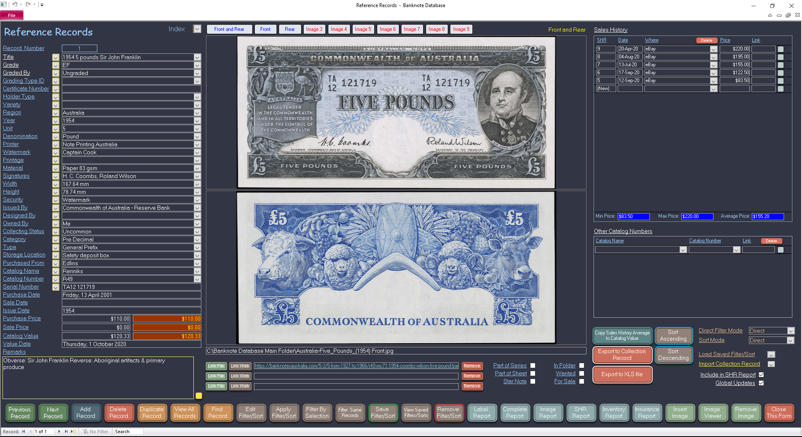Viewport: 802px width, 437px height.
Task: Click the orange Purchase Price $110.00 field
Action: (167, 319)
